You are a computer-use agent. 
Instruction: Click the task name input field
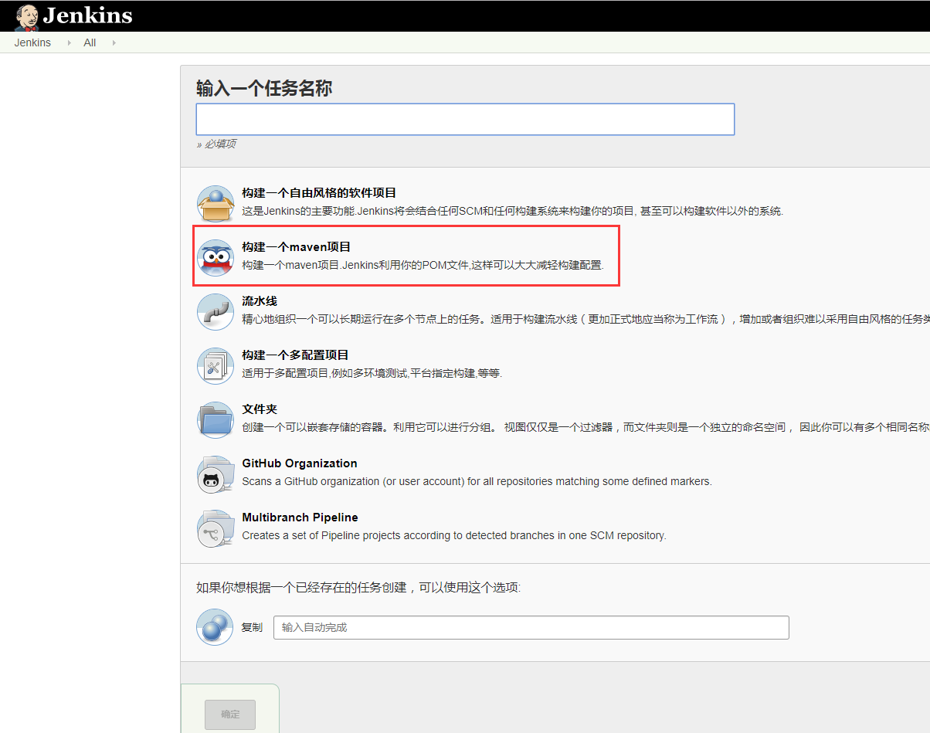pyautogui.click(x=465, y=119)
